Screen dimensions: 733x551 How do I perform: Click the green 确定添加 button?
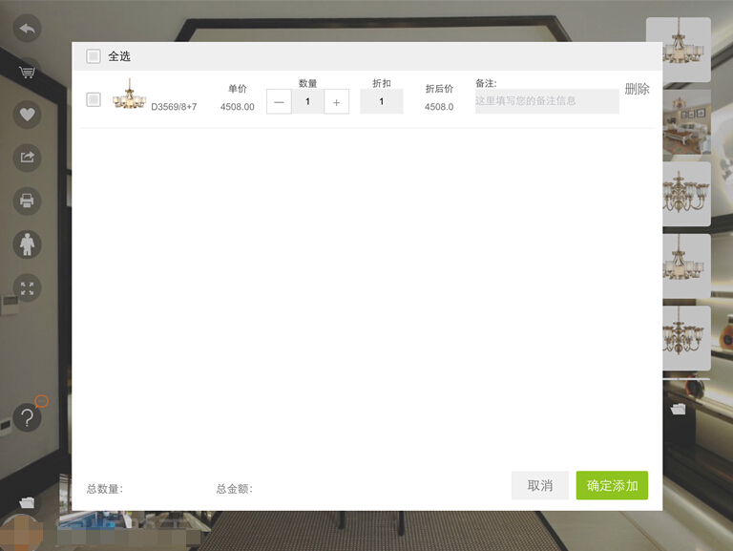coord(612,485)
